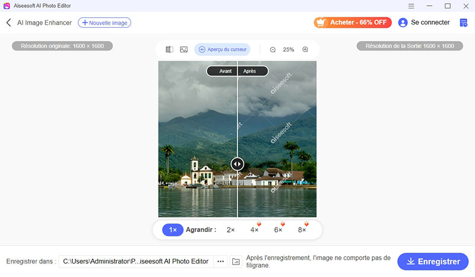475x277 pixels.
Task: Toggle the Aperçu du curseur mode
Action: point(222,50)
